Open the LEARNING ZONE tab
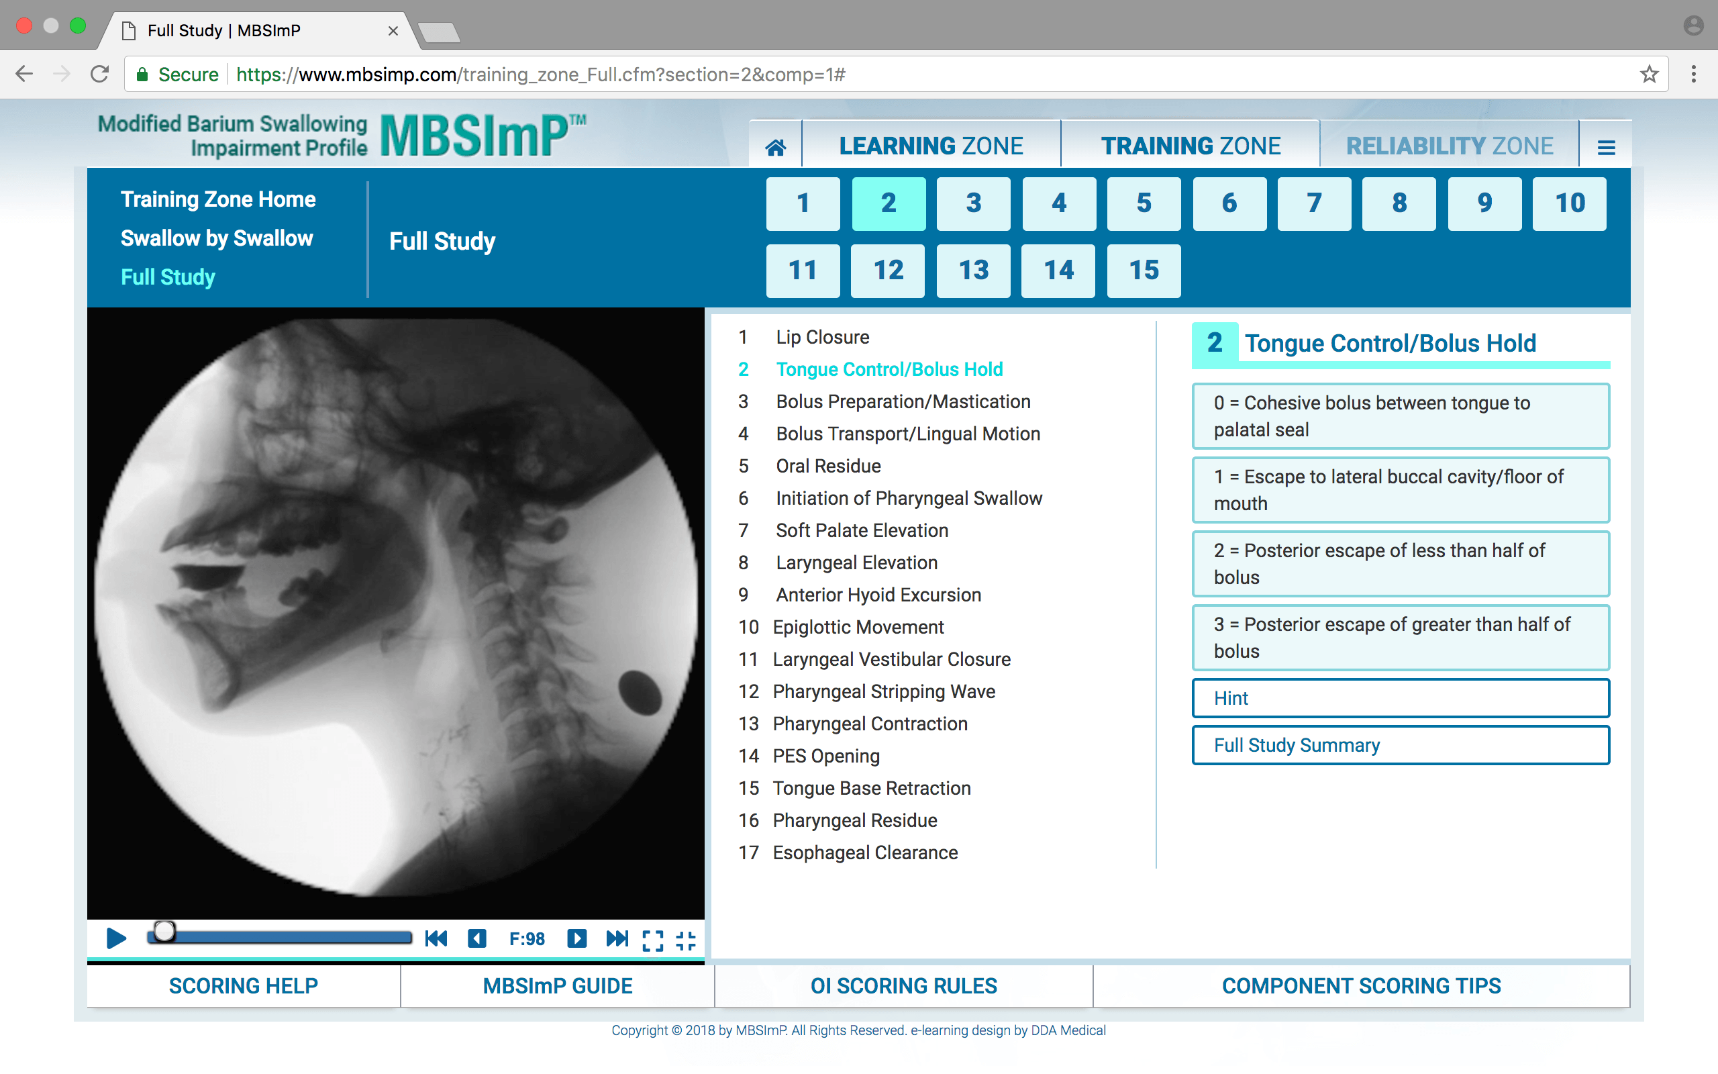 pos(931,146)
